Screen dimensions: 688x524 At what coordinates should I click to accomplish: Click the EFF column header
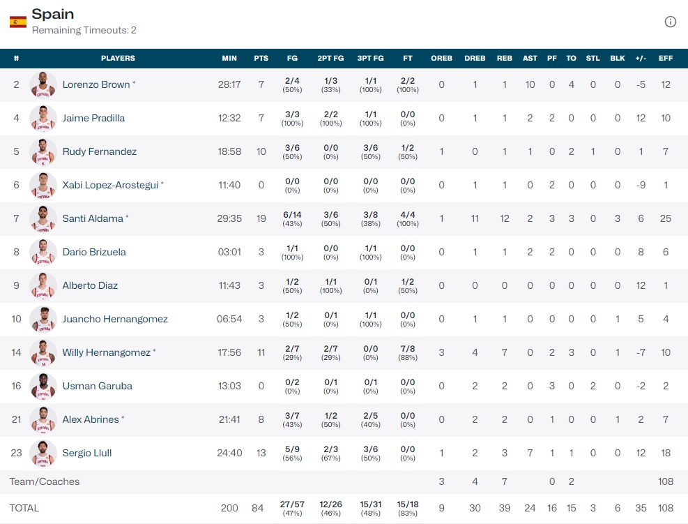click(x=666, y=58)
